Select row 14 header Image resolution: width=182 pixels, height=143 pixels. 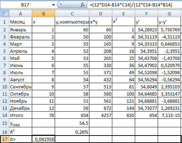pyautogui.click(x=5, y=115)
